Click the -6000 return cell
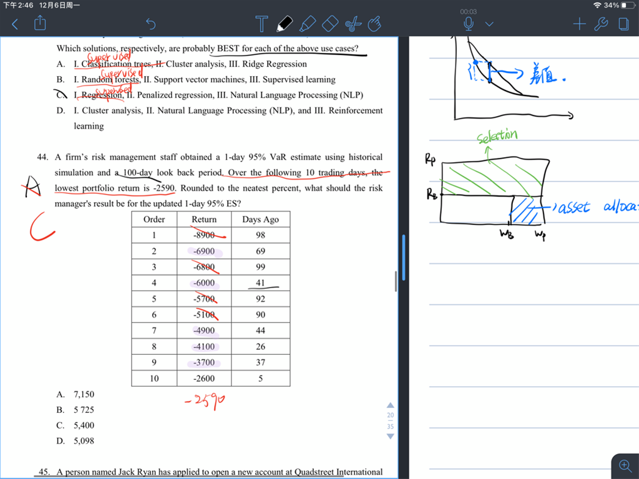Viewport: 639px width, 479px height. click(x=204, y=283)
